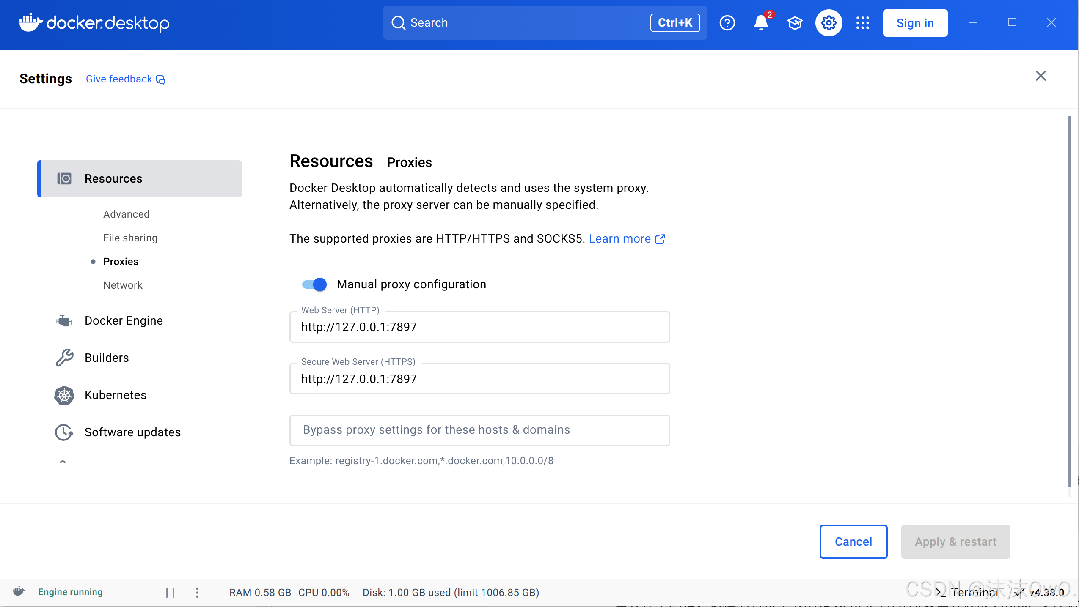Viewport: 1079px width, 607px height.
Task: Click the Apply & restart button
Action: tap(955, 541)
